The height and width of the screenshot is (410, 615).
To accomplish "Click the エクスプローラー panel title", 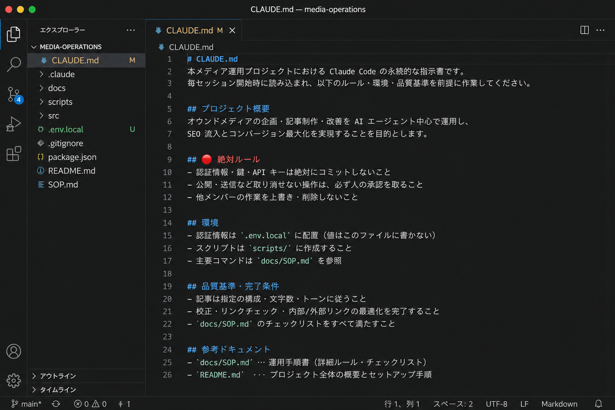I will (x=62, y=30).
